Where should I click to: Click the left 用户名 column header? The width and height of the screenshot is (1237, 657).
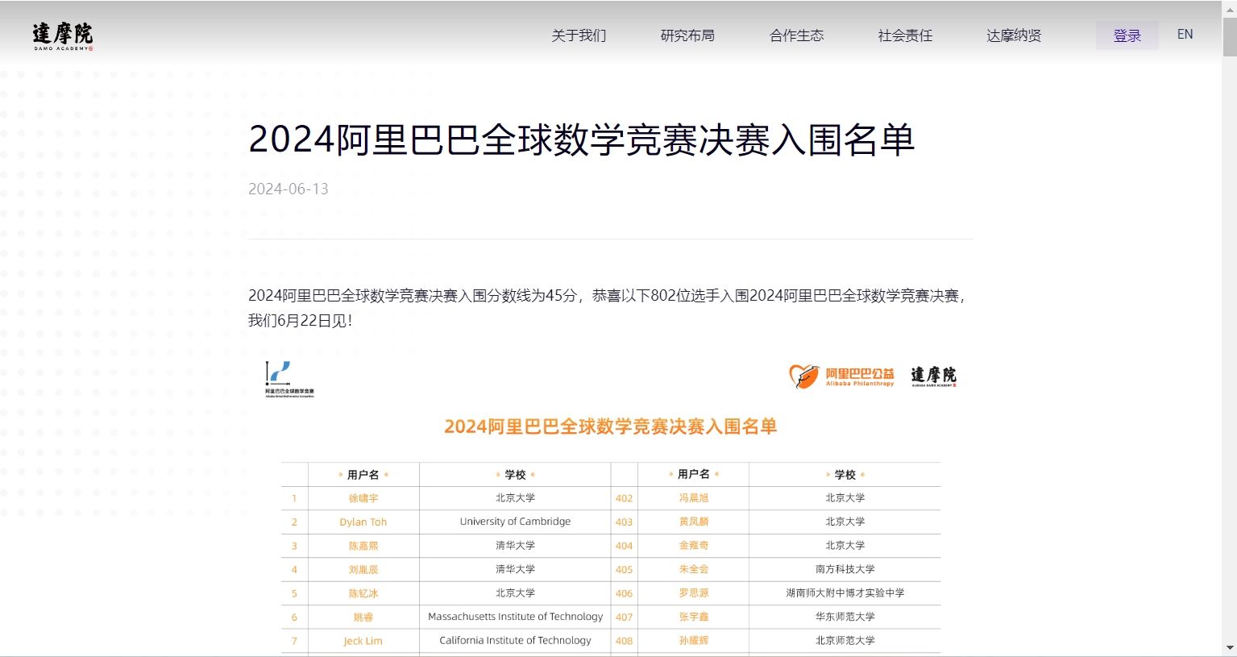363,475
